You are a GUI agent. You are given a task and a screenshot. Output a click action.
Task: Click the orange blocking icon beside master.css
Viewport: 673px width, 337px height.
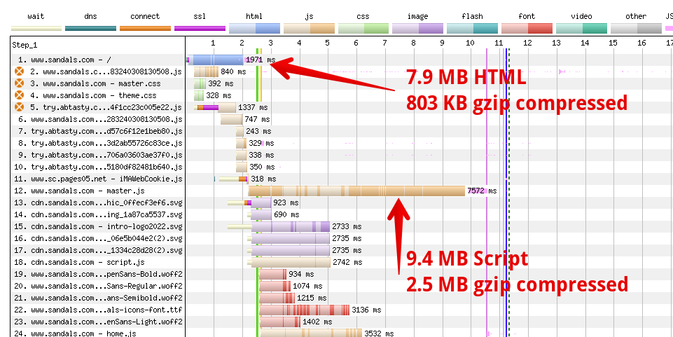(x=19, y=83)
